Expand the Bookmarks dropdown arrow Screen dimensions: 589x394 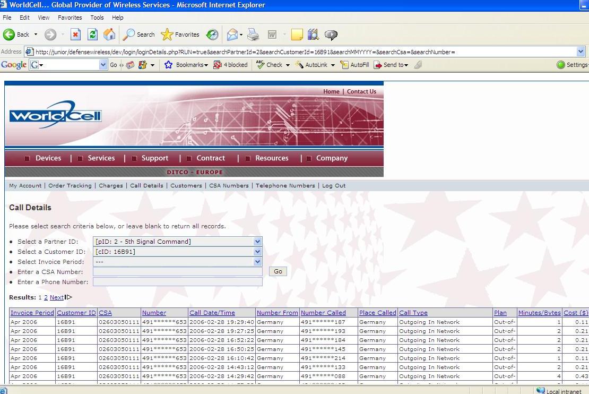pyautogui.click(x=206, y=65)
